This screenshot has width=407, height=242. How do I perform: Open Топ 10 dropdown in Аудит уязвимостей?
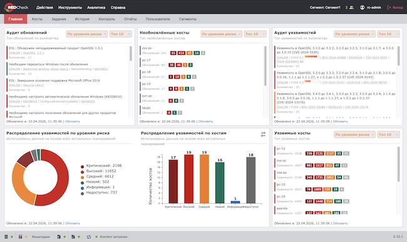(389, 34)
